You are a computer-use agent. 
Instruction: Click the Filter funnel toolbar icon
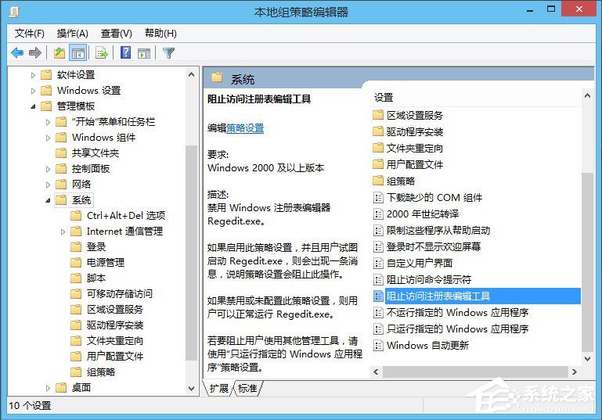coord(168,53)
